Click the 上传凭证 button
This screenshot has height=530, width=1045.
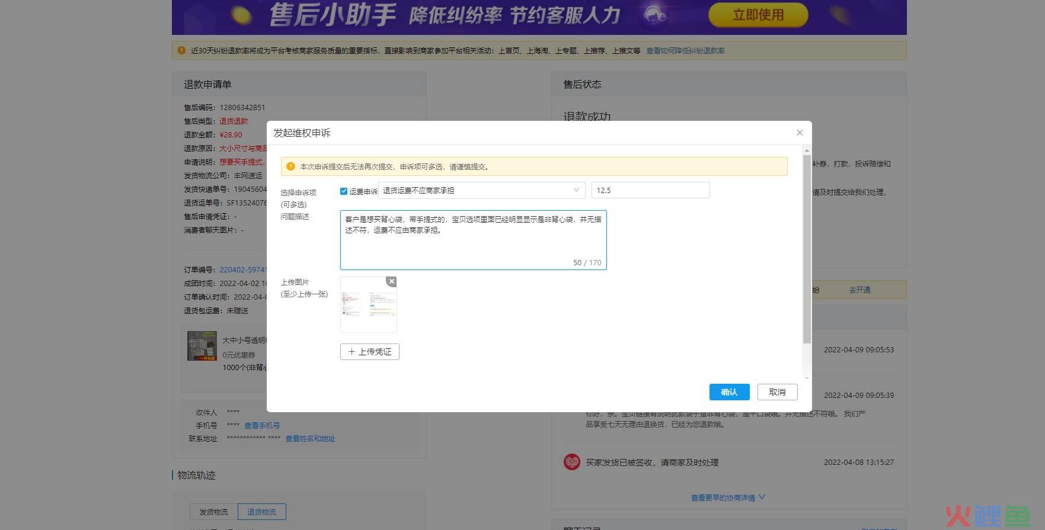click(x=370, y=352)
